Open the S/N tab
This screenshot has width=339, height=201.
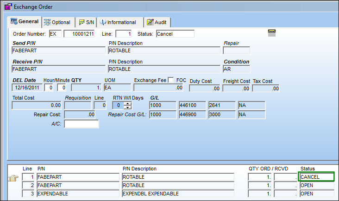click(x=86, y=22)
